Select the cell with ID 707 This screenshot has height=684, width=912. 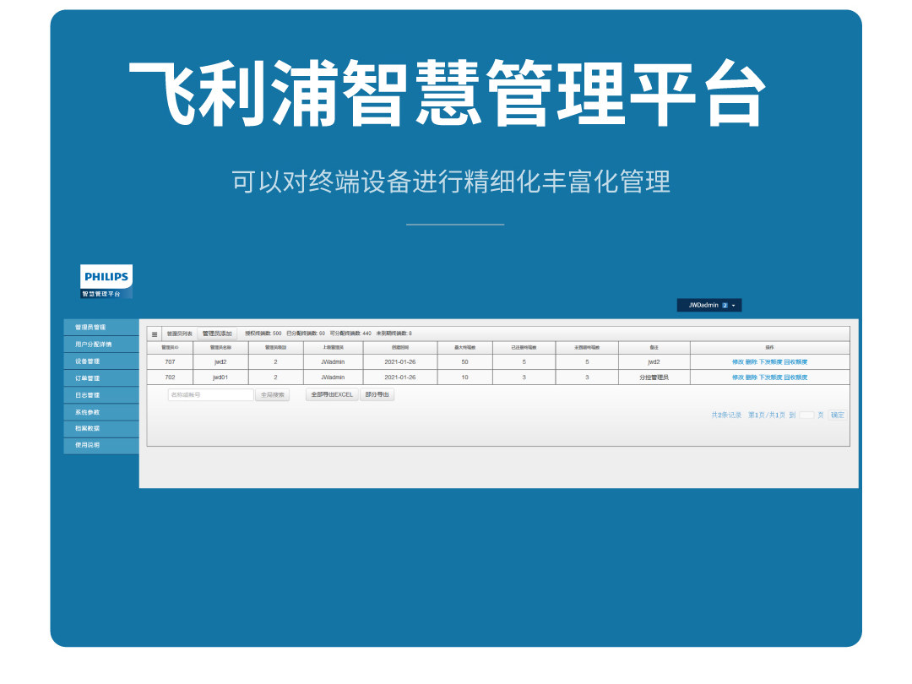coord(170,361)
